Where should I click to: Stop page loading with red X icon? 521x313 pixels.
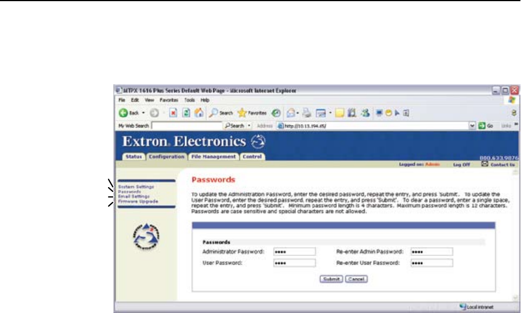[x=173, y=113]
